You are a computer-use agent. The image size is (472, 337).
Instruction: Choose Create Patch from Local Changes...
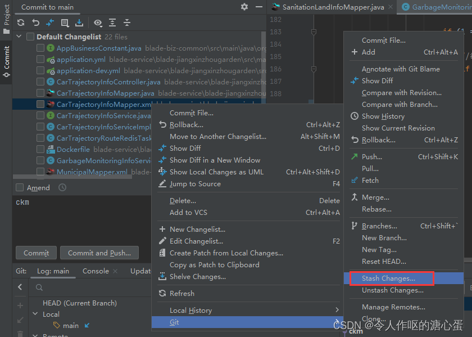[x=248, y=253]
